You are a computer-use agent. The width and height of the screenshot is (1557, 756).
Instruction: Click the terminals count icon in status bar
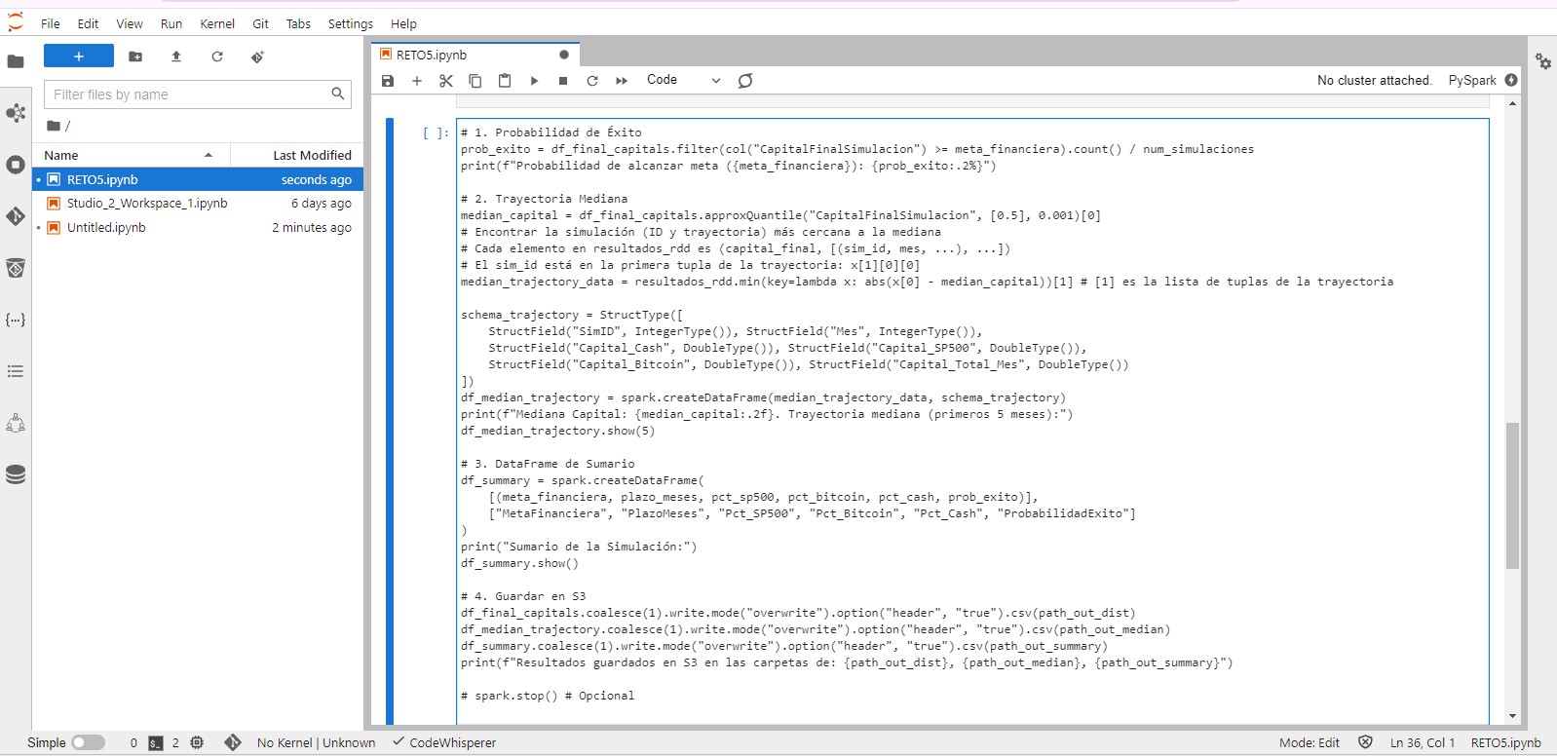click(x=156, y=743)
